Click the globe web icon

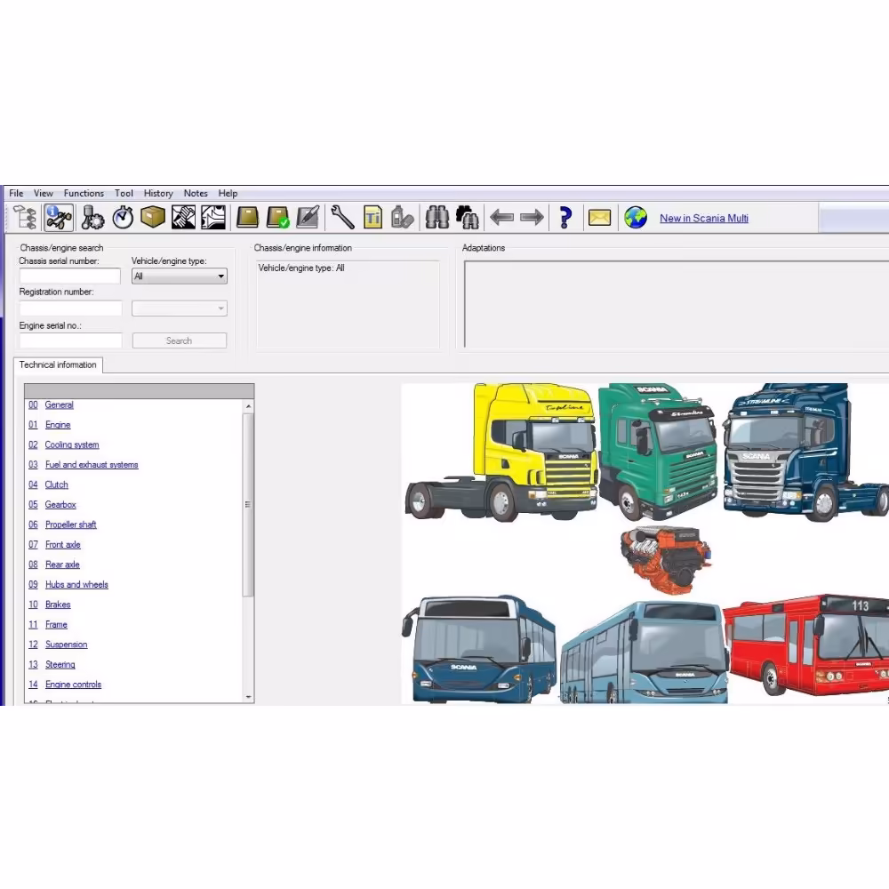tap(636, 218)
